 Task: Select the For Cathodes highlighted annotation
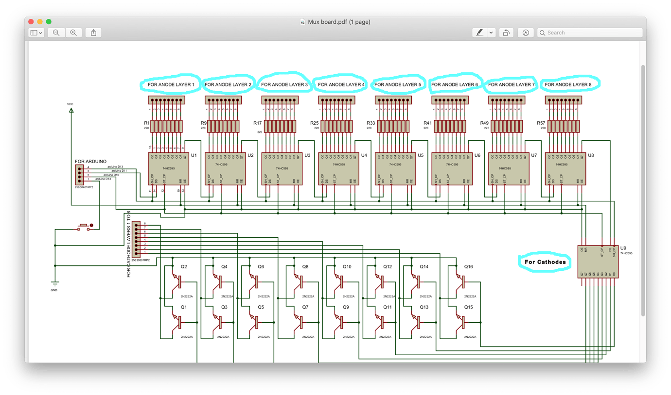544,262
